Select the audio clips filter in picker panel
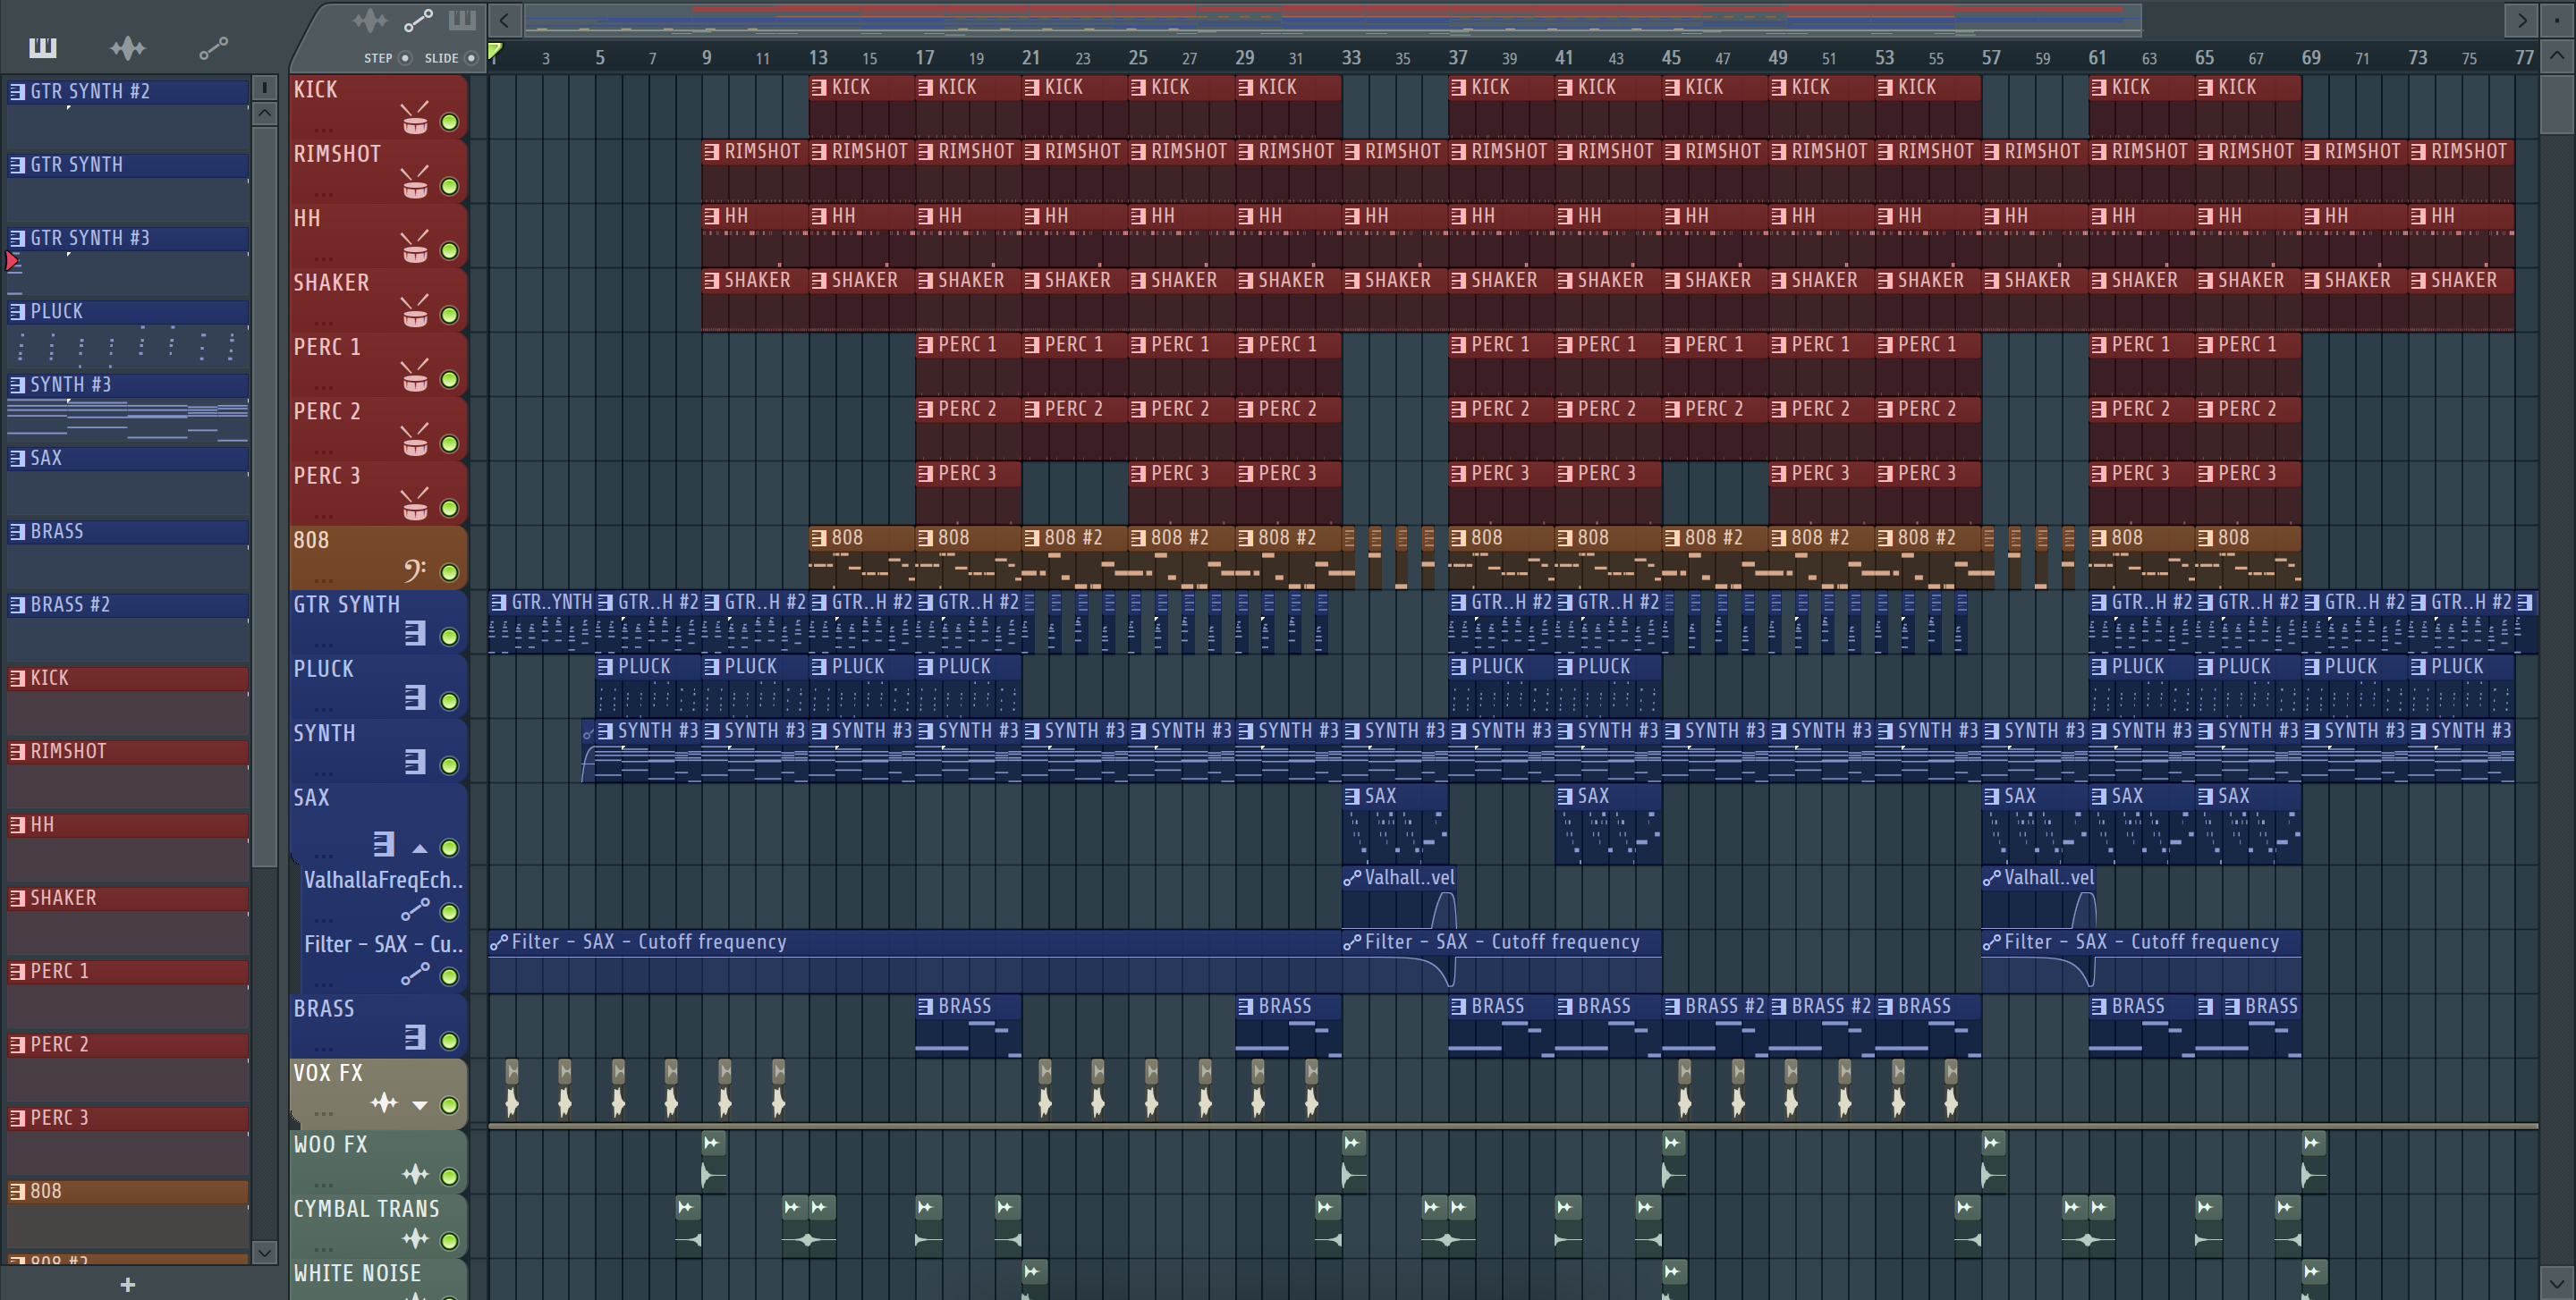This screenshot has width=2576, height=1300. 127,47
